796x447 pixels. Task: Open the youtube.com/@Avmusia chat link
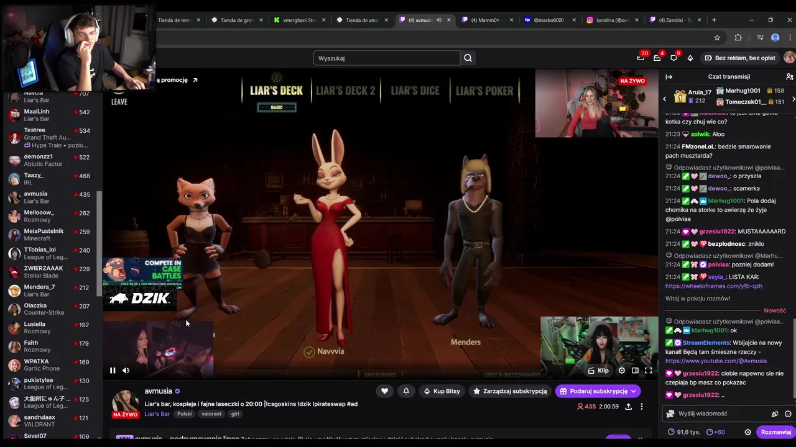[x=716, y=361]
